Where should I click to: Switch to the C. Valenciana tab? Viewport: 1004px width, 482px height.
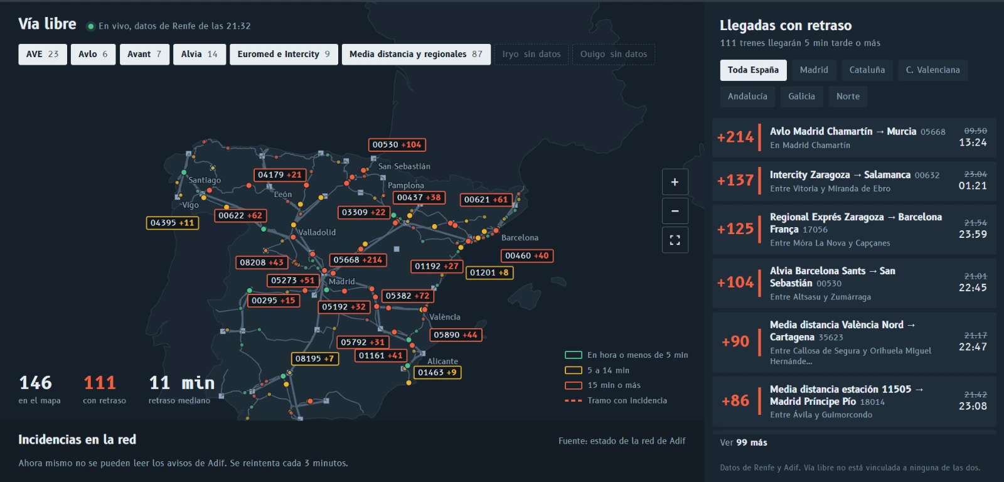pyautogui.click(x=932, y=70)
